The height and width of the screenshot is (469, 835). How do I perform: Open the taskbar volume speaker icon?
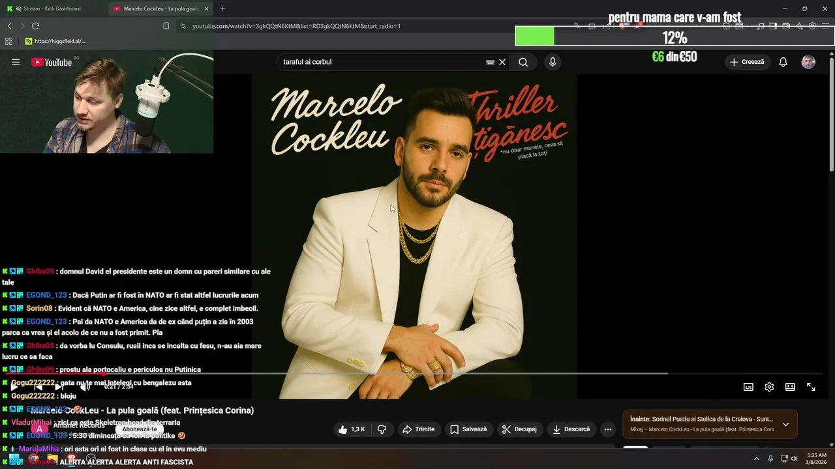[794, 459]
